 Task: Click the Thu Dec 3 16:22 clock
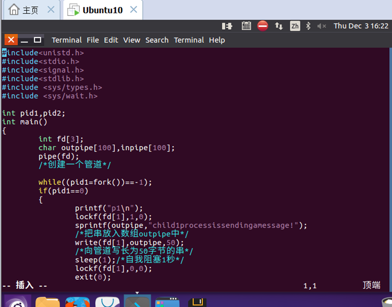(361, 26)
